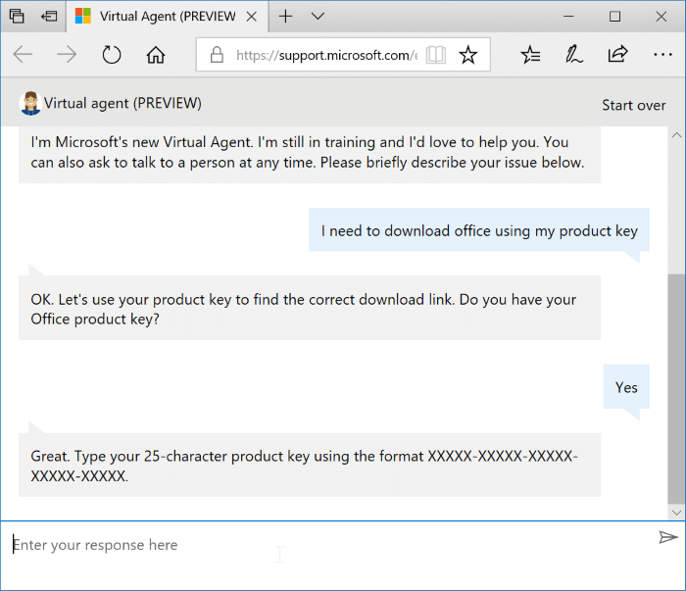Click the 'Virtual agent (PREVIEW)' header title
686x591 pixels.
tap(122, 103)
